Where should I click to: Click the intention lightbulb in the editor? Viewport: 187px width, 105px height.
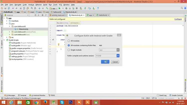coord(59,44)
